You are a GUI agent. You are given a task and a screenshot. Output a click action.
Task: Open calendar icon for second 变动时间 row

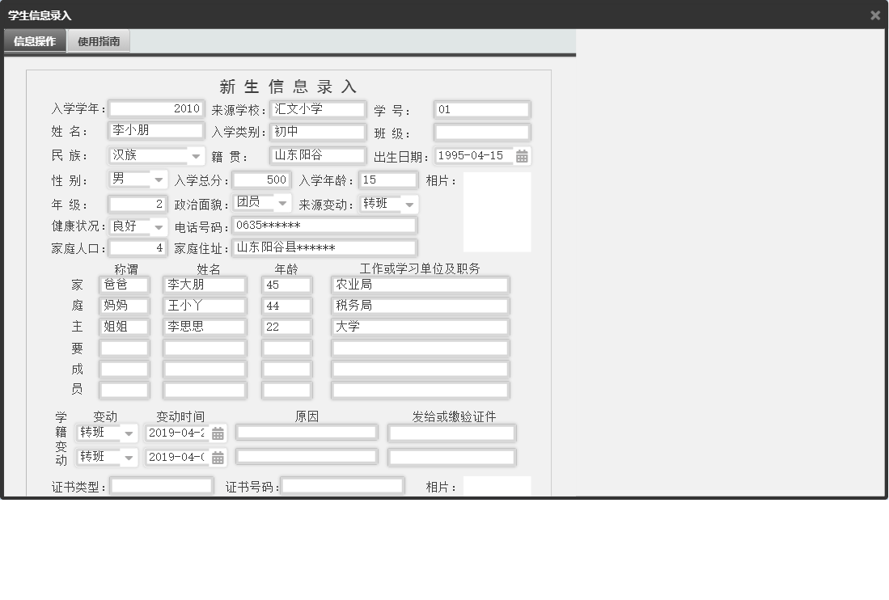(x=218, y=458)
